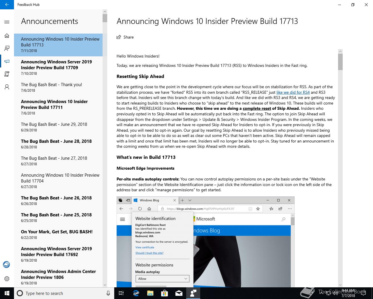Open Microsoft Store from taskbar
This screenshot has height=299, width=373.
pyautogui.click(x=164, y=293)
